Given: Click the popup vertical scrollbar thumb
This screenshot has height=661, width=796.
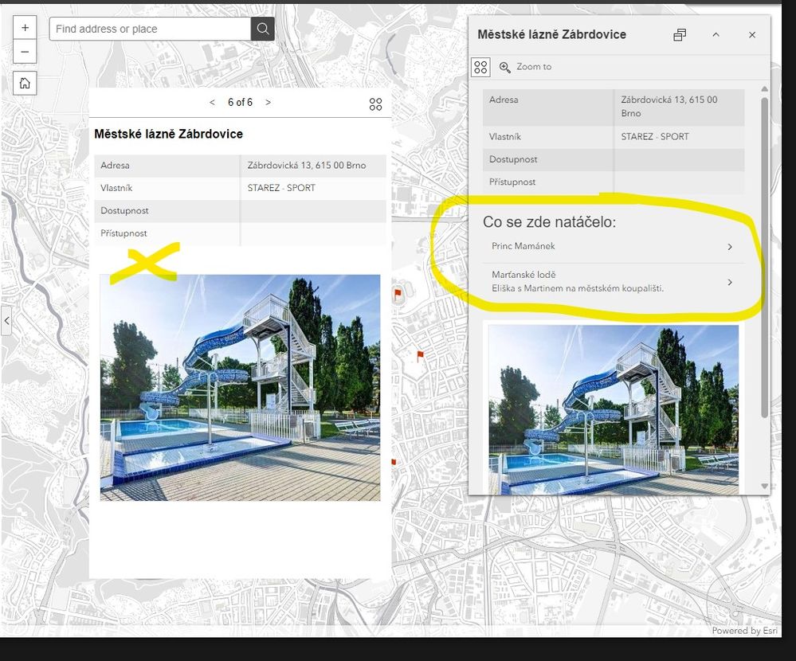Looking at the screenshot, I should 764,258.
